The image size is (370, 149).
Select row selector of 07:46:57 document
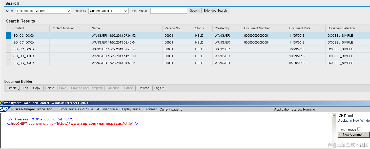(x=9, y=49)
